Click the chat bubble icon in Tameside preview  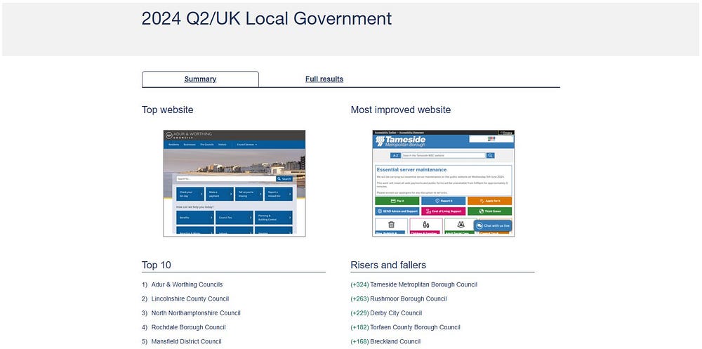coord(479,226)
